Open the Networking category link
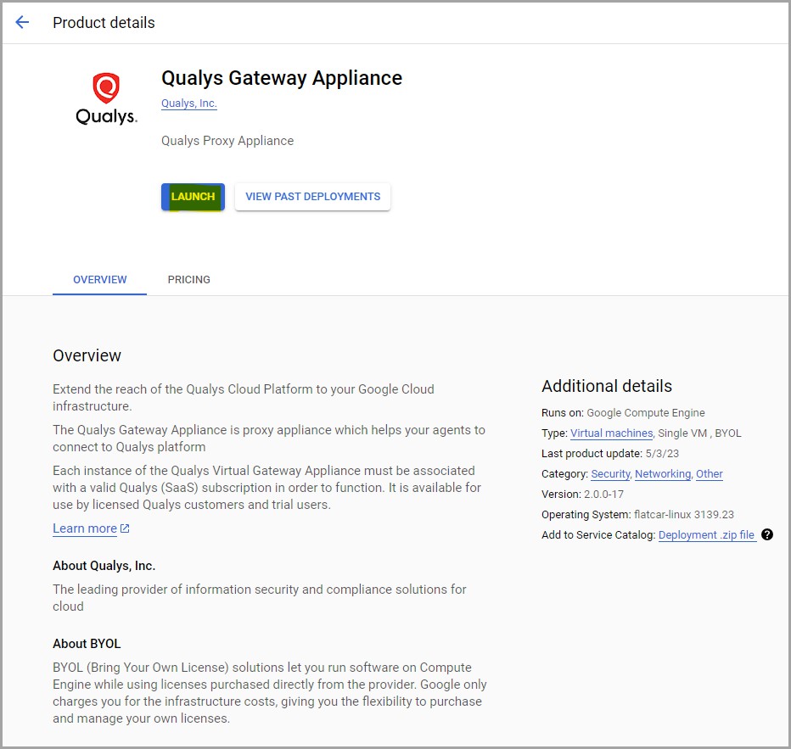The image size is (791, 749). (663, 474)
